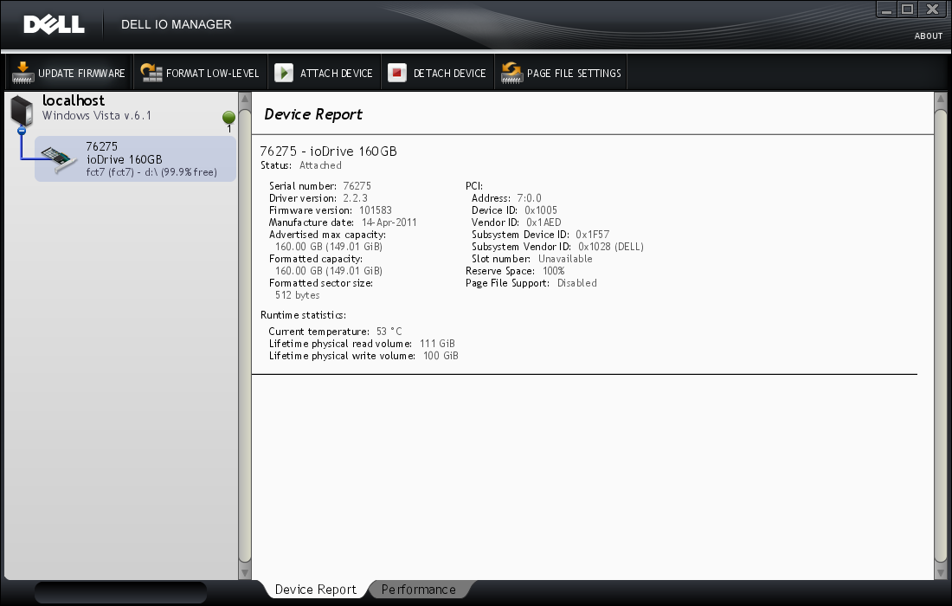
Task: Click the Dell logo
Action: tap(54, 24)
